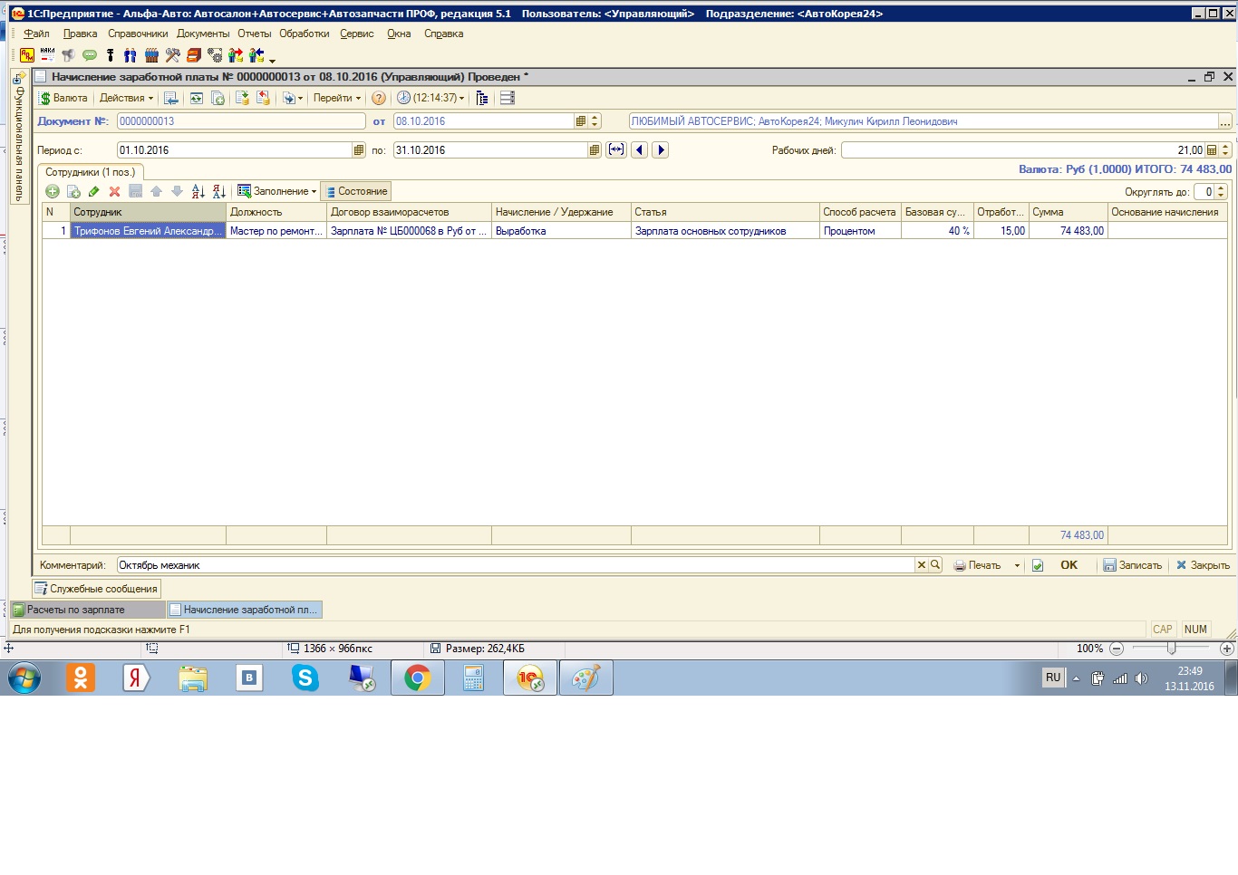Open the Служебные сообщения panel

[96, 589]
